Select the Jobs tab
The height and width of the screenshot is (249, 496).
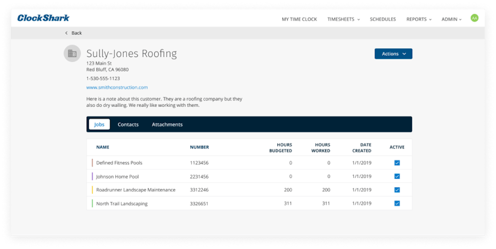(99, 124)
